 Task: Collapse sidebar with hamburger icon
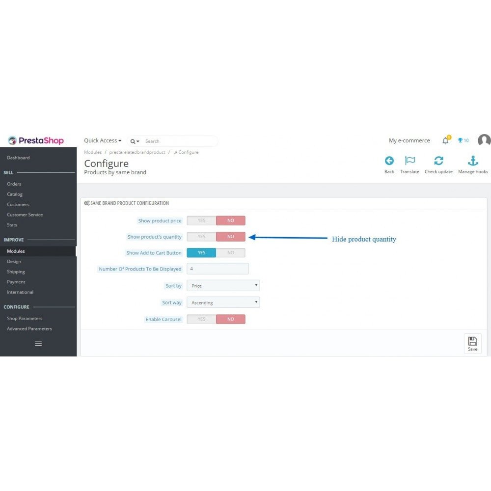pyautogui.click(x=38, y=344)
